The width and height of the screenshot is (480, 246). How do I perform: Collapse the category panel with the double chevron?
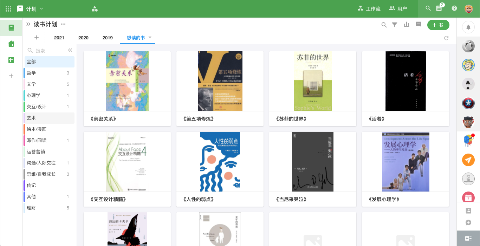pos(70,50)
